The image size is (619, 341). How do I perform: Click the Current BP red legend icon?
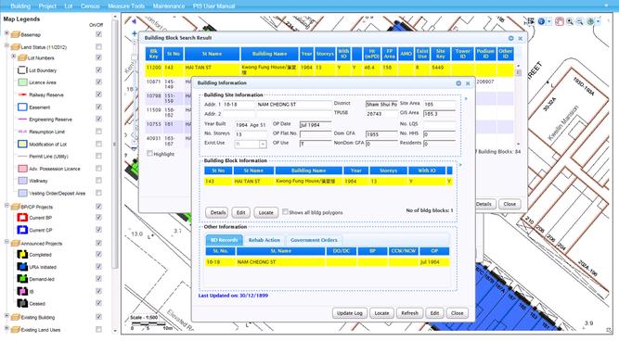click(22, 218)
